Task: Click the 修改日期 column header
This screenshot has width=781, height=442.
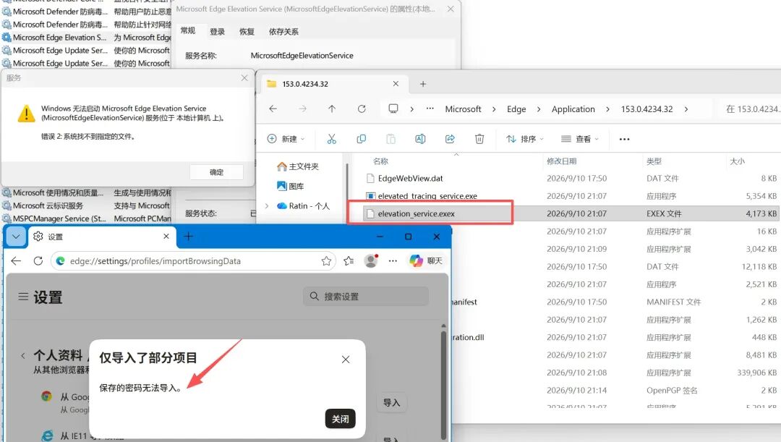Action: (x=561, y=161)
